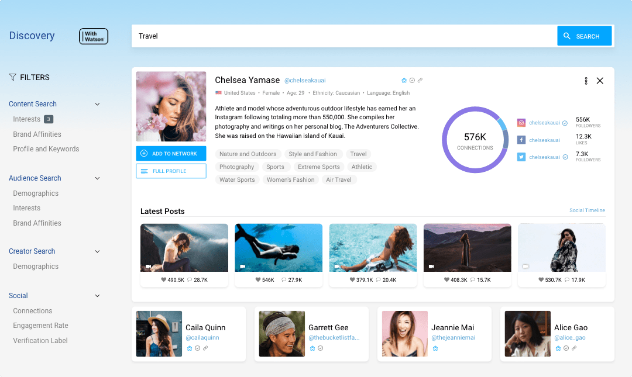
Task: Click the verified badge next to Twitter chelseakauai
Action: pyautogui.click(x=565, y=157)
